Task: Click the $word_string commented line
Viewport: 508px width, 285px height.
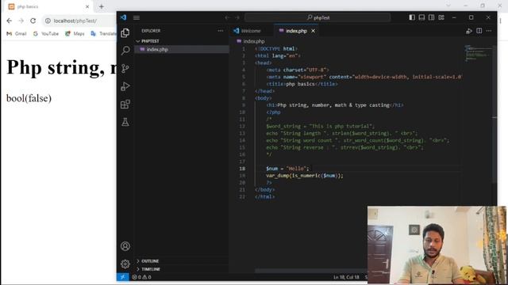Action: (x=320, y=127)
